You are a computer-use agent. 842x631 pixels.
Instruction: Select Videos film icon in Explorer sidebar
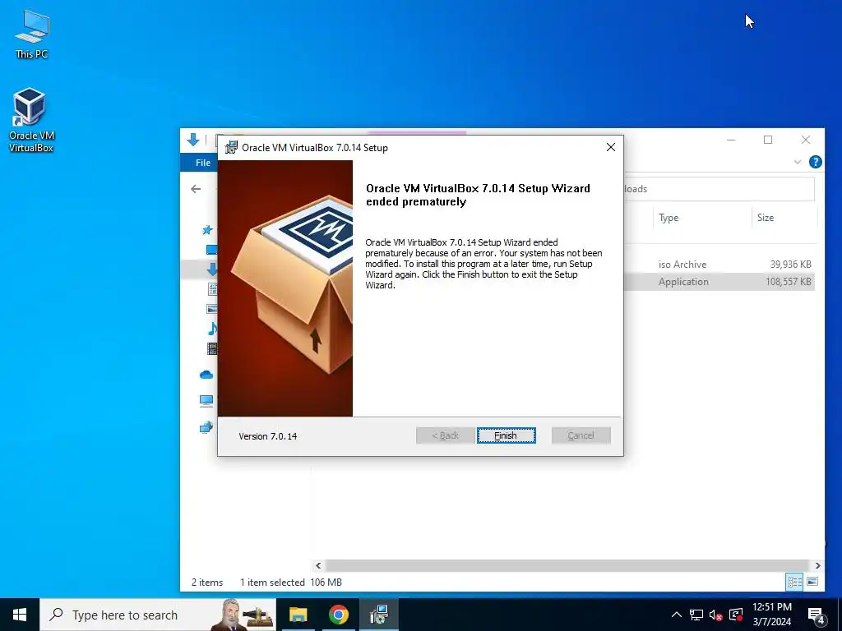[212, 348]
